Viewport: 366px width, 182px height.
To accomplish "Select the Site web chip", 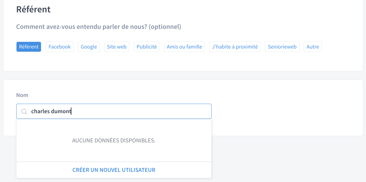I will click(x=117, y=47).
